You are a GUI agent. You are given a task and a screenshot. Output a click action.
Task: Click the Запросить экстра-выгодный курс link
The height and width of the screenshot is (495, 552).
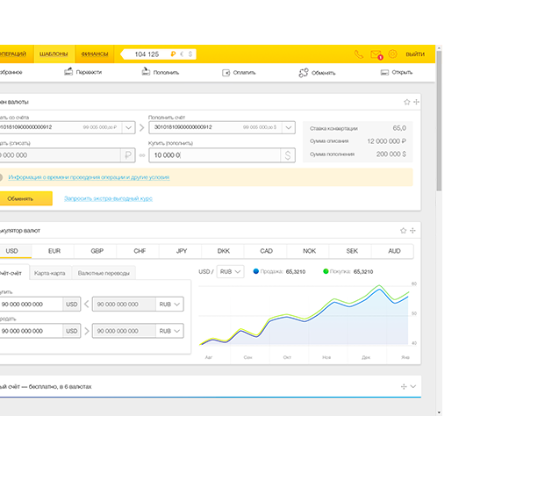[108, 198]
